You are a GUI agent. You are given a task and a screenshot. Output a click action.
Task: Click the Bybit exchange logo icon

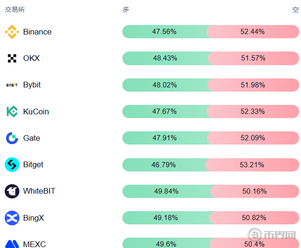(12, 85)
